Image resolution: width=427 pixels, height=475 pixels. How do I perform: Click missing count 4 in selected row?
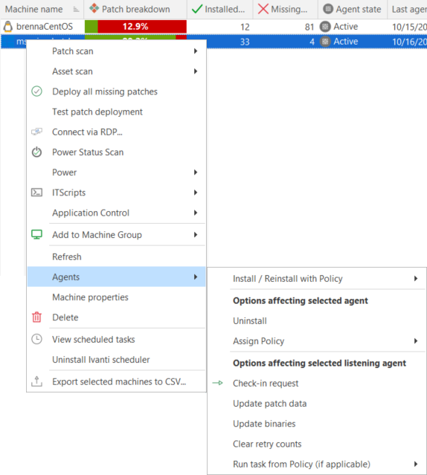[x=312, y=42]
